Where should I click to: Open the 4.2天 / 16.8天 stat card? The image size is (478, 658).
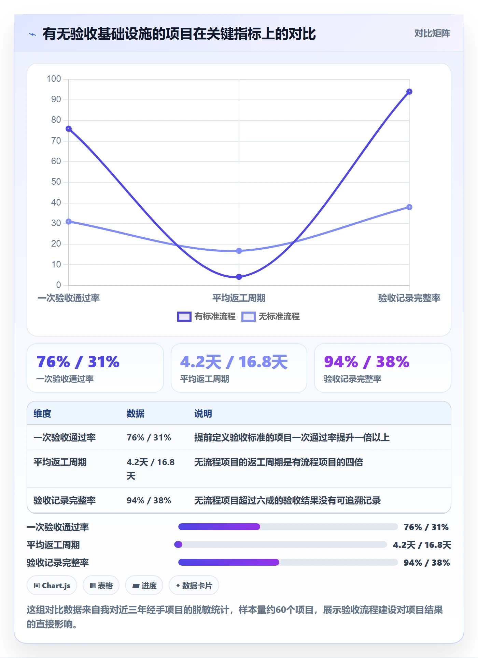[239, 368]
